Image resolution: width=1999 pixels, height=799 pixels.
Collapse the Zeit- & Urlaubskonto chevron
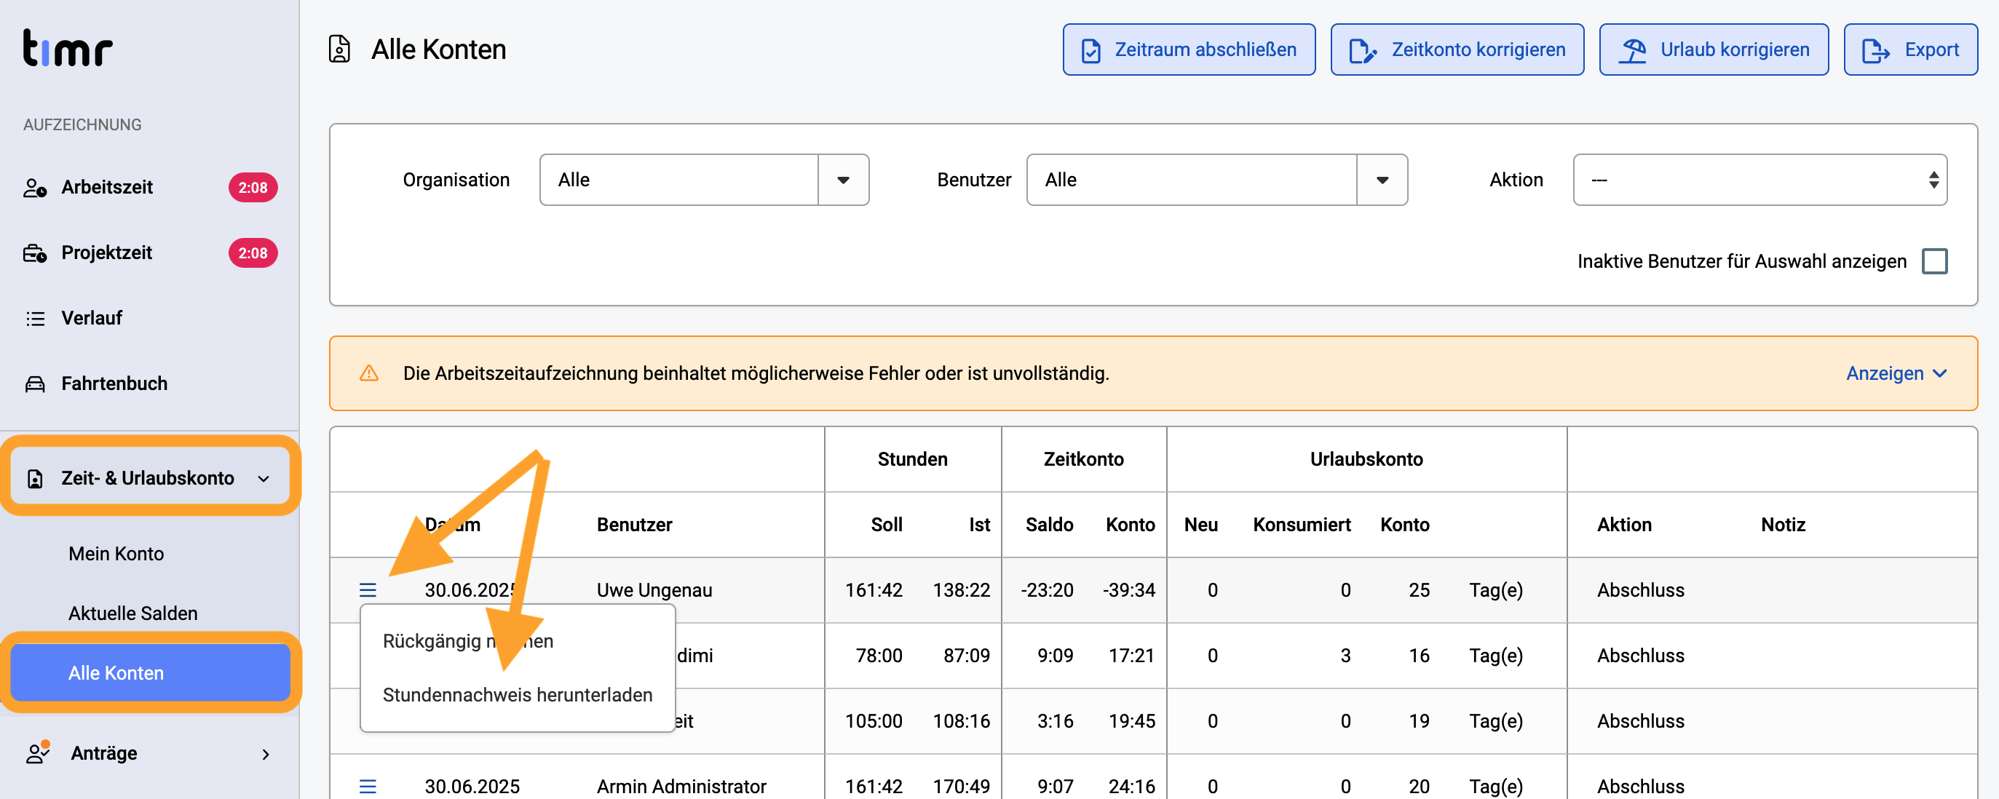[264, 479]
